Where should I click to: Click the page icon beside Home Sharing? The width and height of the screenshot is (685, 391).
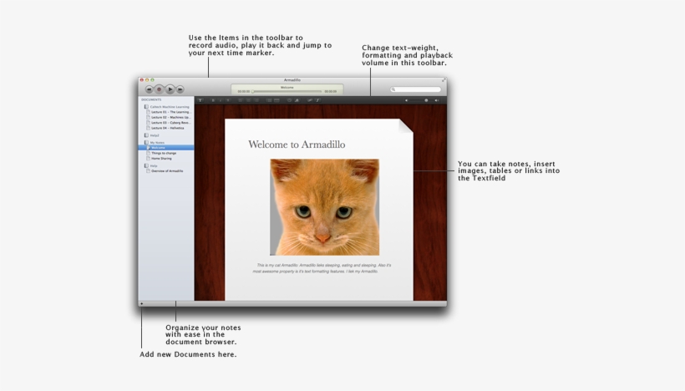tap(148, 158)
